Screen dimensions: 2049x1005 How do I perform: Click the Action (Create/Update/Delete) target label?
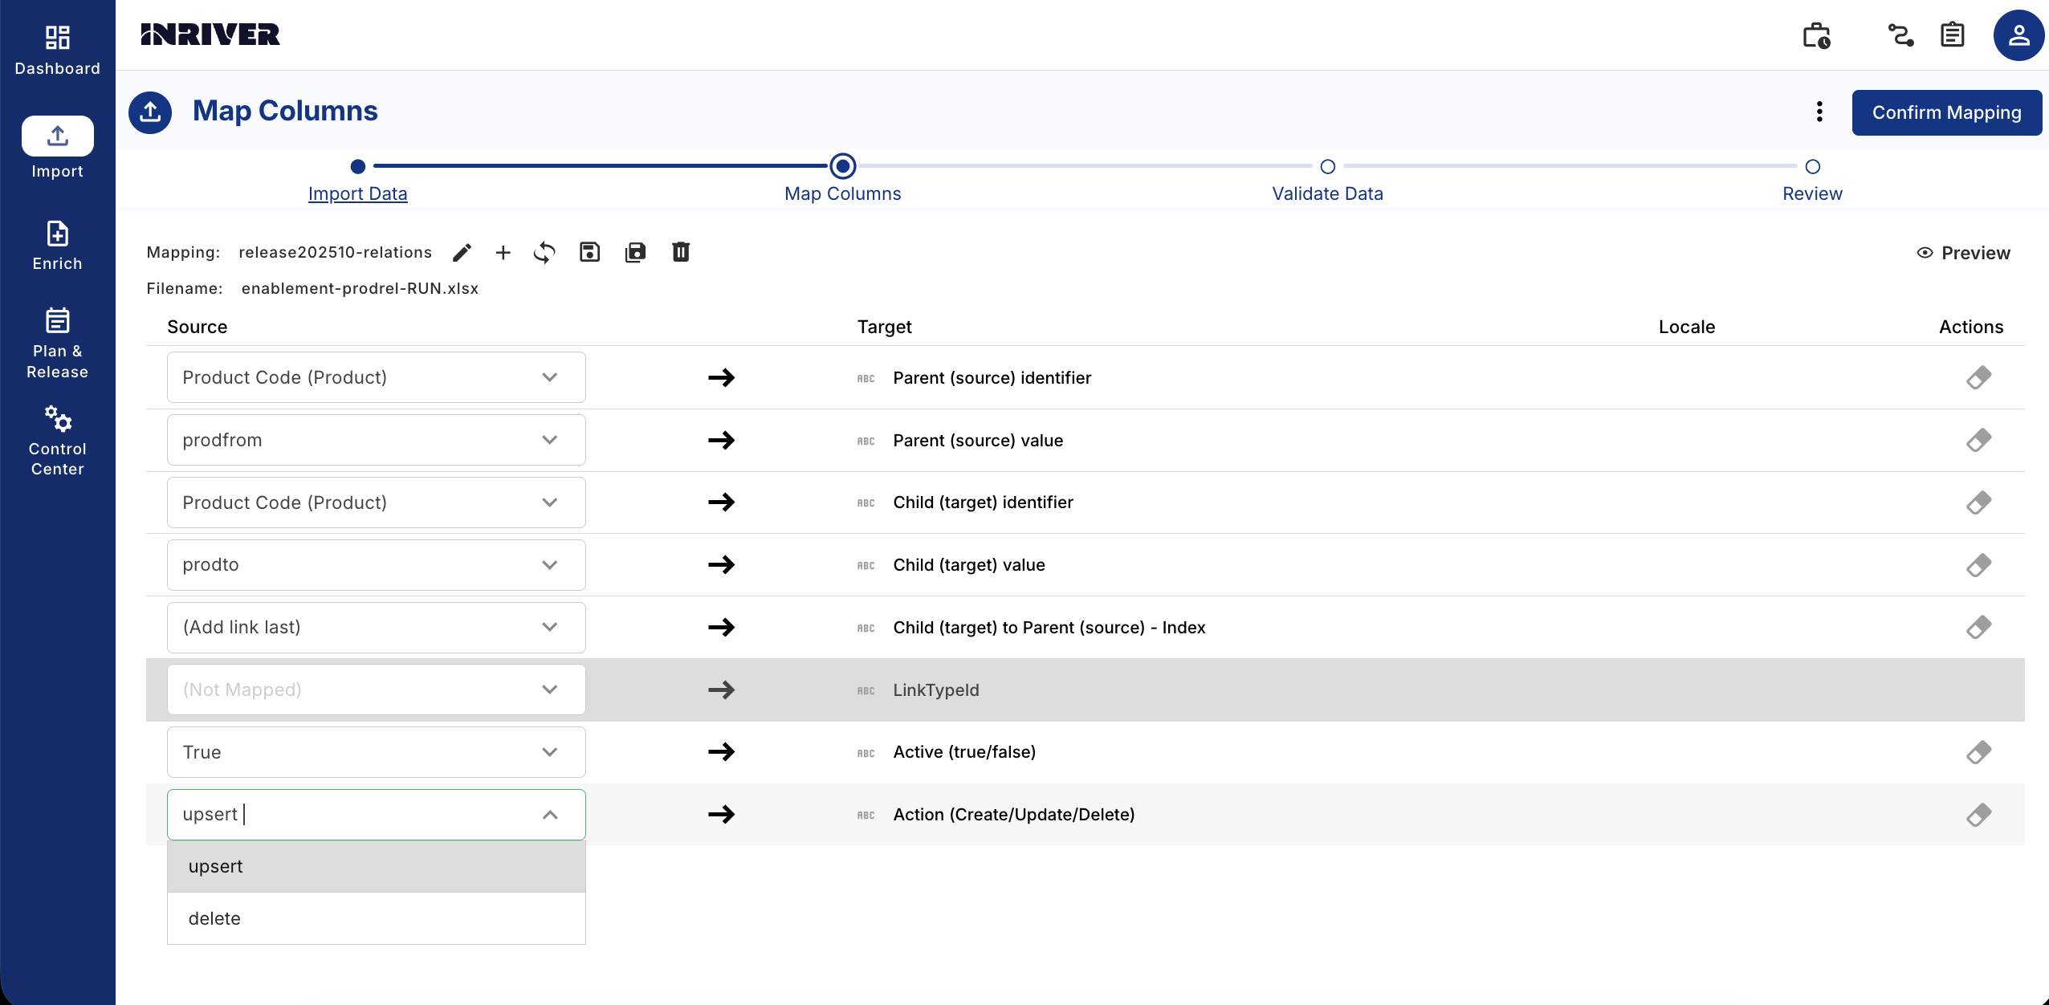[1013, 815]
